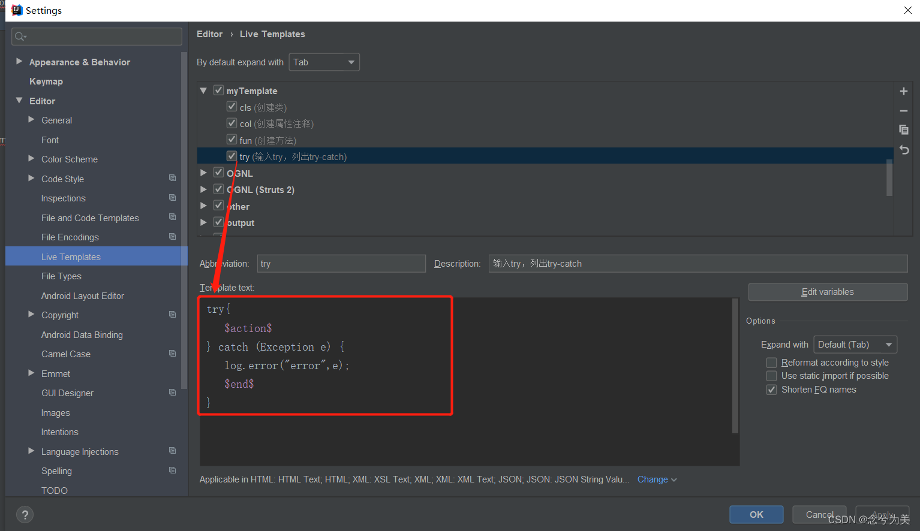Toggle the try template checkbox
This screenshot has height=531, width=920.
coord(231,156)
